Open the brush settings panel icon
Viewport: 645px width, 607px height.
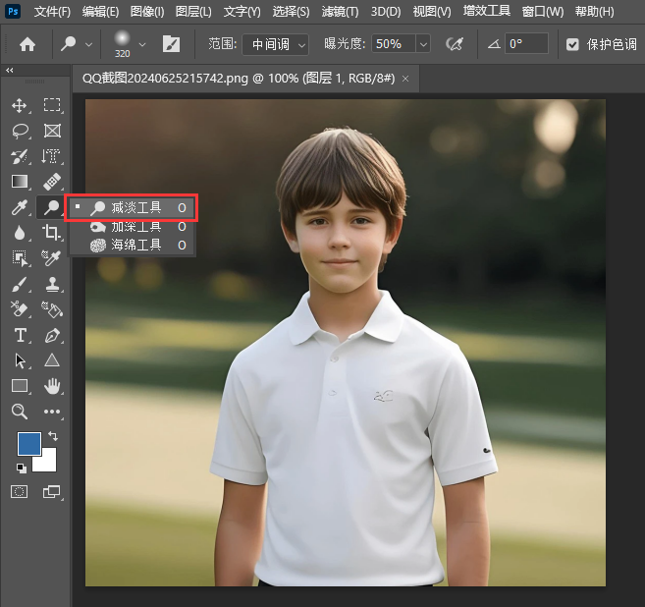click(171, 44)
